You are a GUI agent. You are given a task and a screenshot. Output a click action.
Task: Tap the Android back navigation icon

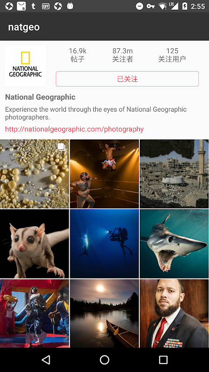click(x=46, y=359)
